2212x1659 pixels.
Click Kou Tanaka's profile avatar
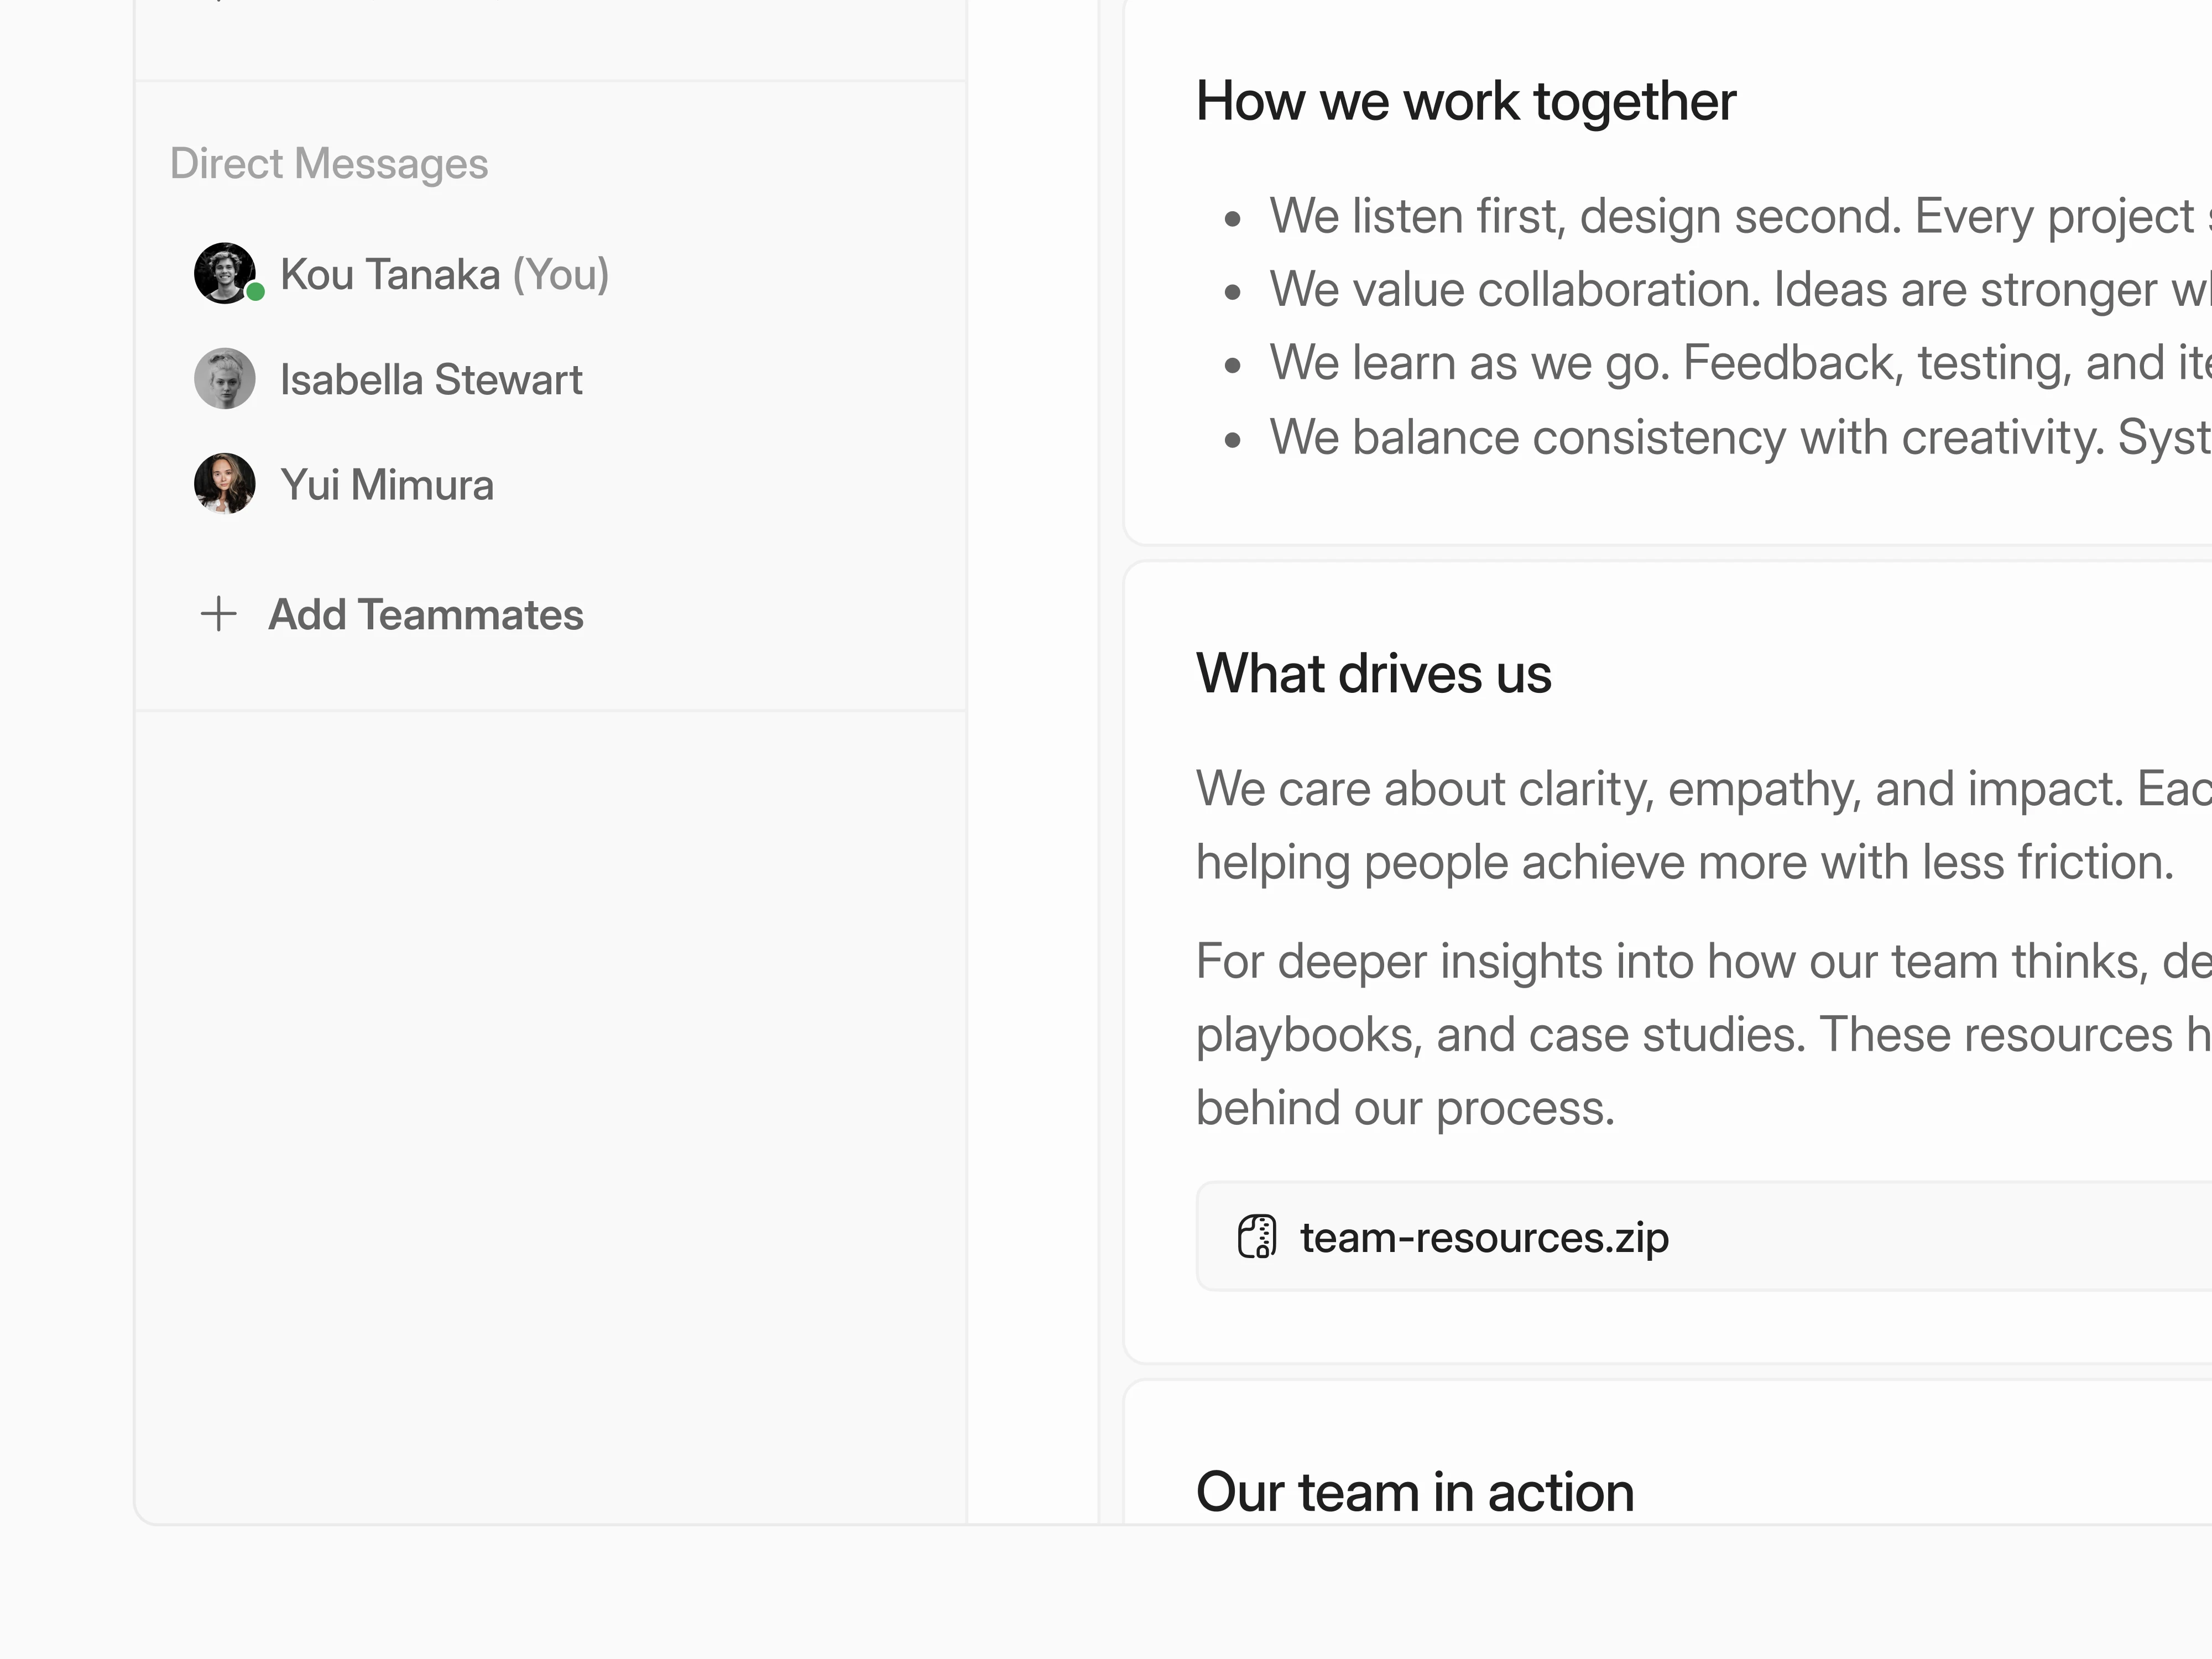(224, 273)
